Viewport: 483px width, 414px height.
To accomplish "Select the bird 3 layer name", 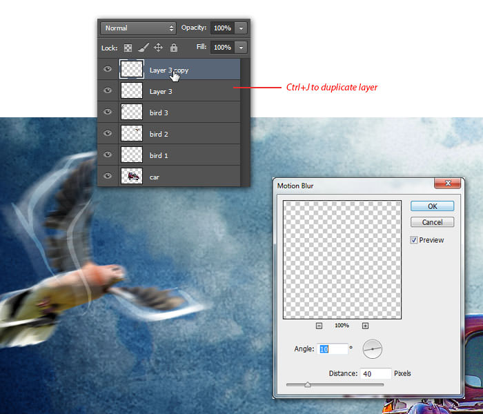I will 159,112.
